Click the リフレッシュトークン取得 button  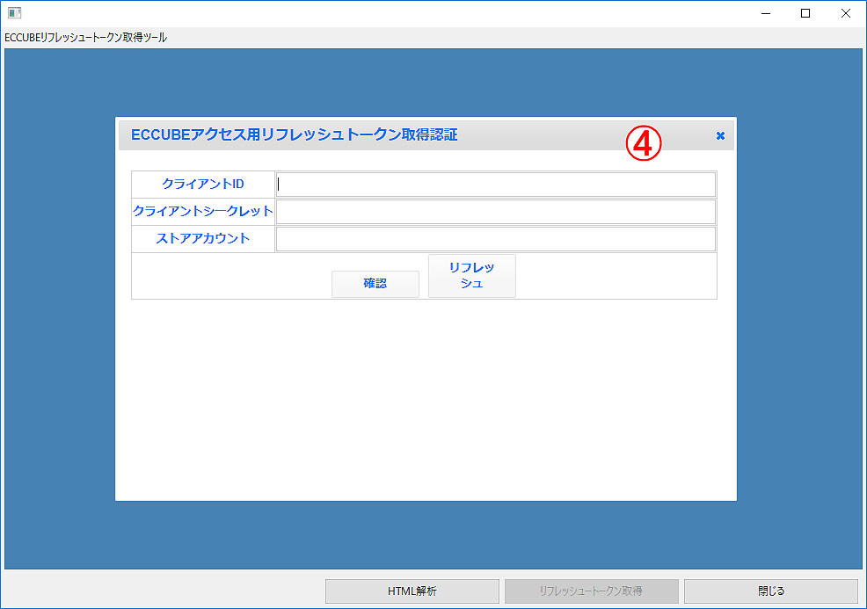pyautogui.click(x=591, y=591)
